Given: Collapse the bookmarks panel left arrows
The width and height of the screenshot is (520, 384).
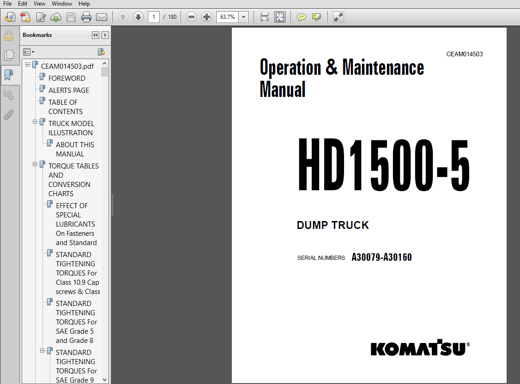Looking at the screenshot, I should tap(96, 35).
